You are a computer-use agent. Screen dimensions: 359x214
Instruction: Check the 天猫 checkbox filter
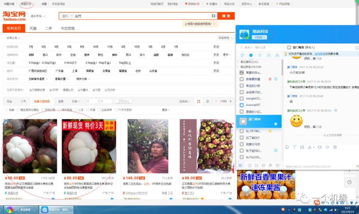[88, 110]
